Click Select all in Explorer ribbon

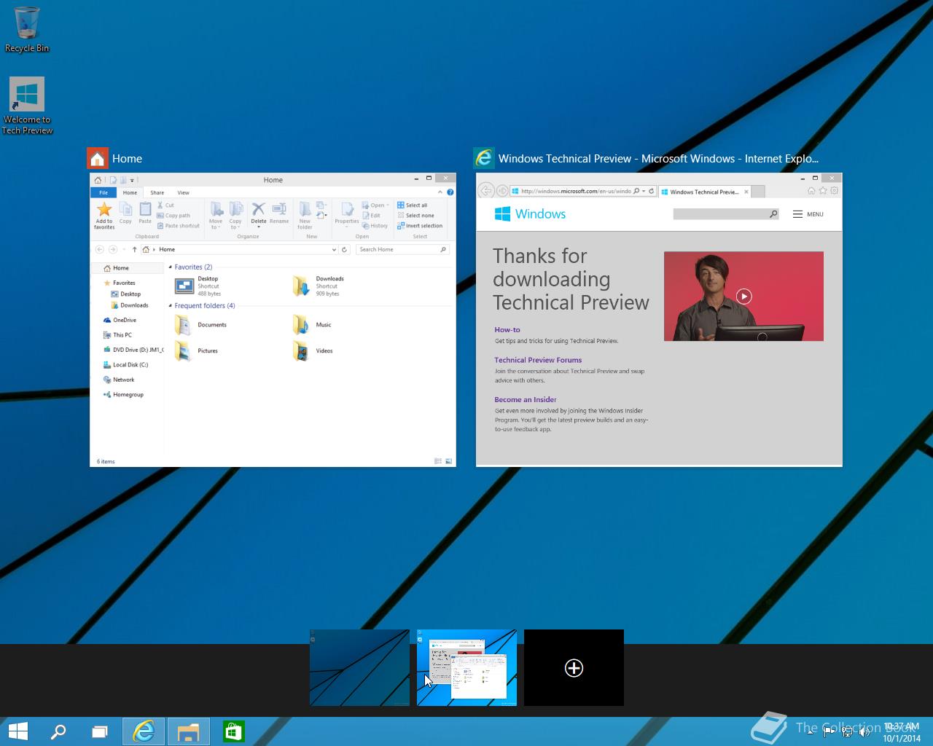pos(413,205)
